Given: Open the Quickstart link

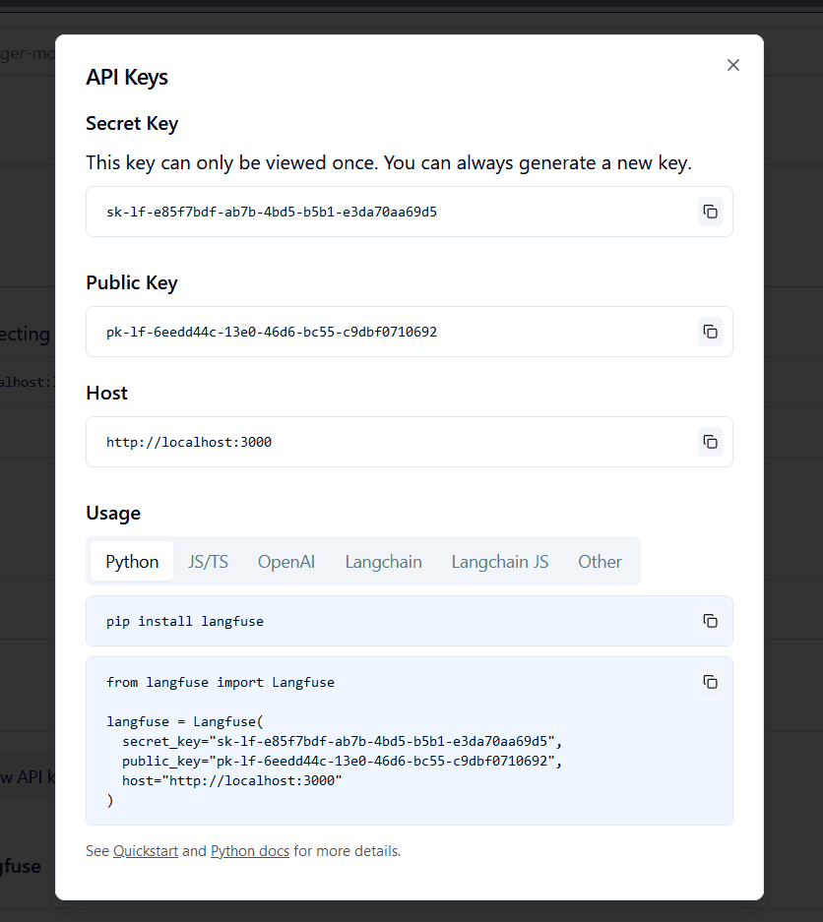Looking at the screenshot, I should coord(146,851).
